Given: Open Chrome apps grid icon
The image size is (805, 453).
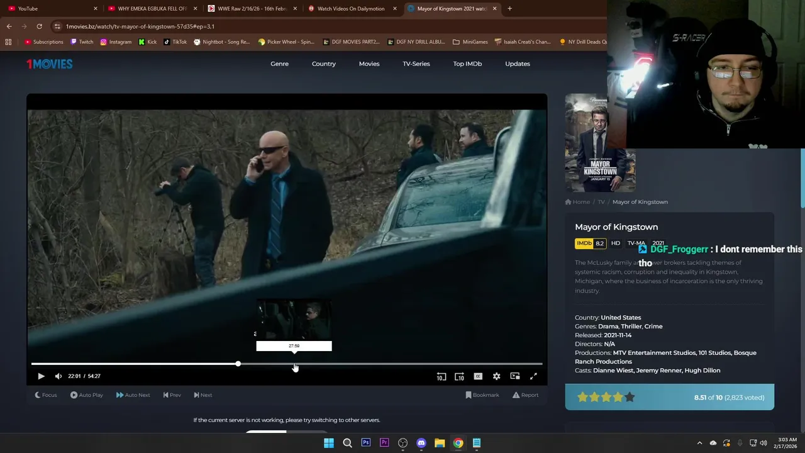Looking at the screenshot, I should (x=8, y=42).
